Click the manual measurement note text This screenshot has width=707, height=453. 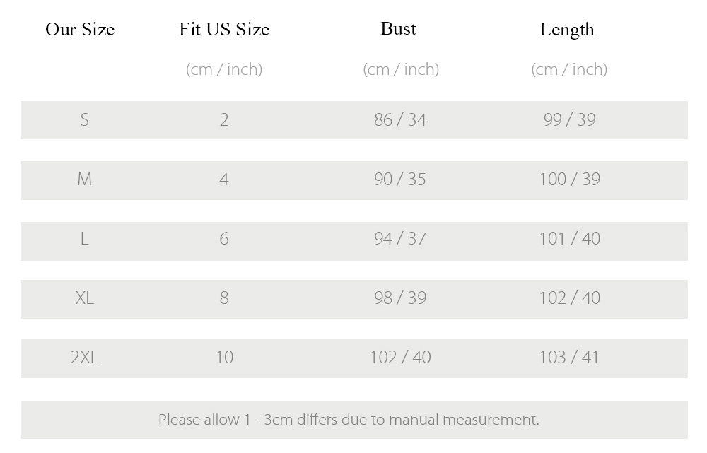click(x=349, y=420)
